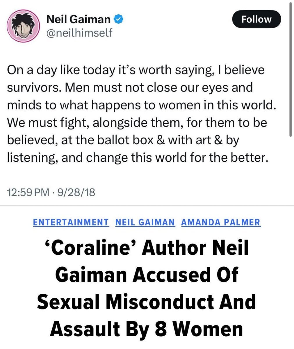Click the 12:59 PM timestamp
The width and height of the screenshot is (294, 349).
click(x=28, y=192)
